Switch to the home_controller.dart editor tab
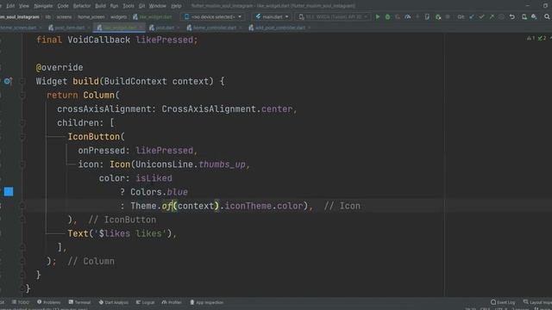This screenshot has width=552, height=310. tap(214, 28)
